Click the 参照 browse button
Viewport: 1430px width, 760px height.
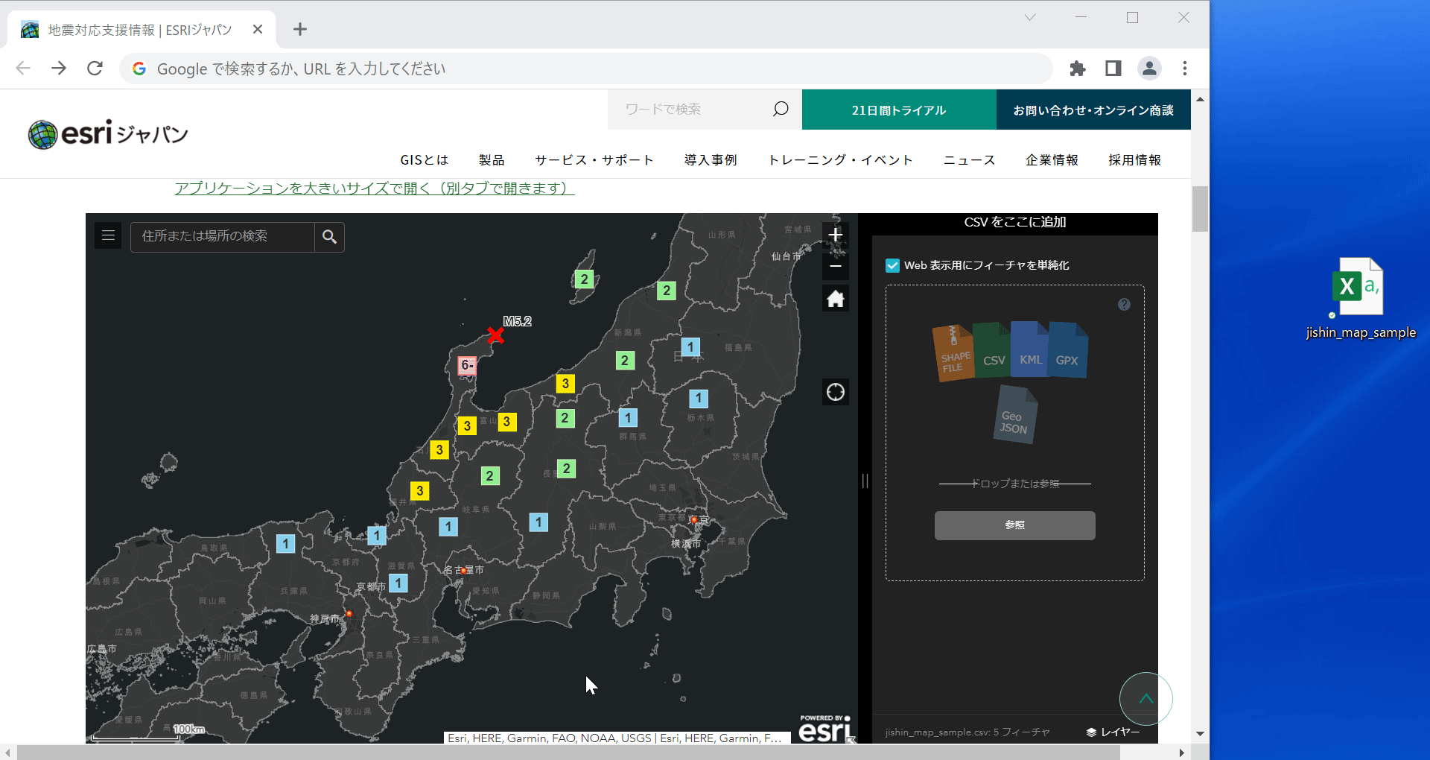[x=1014, y=525]
